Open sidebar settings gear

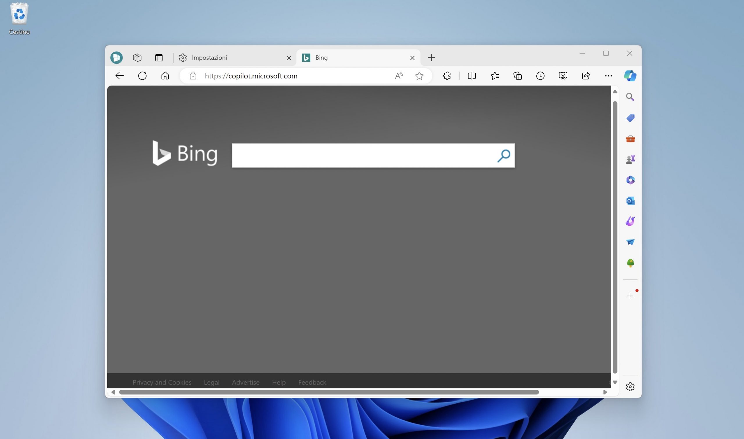pos(630,387)
